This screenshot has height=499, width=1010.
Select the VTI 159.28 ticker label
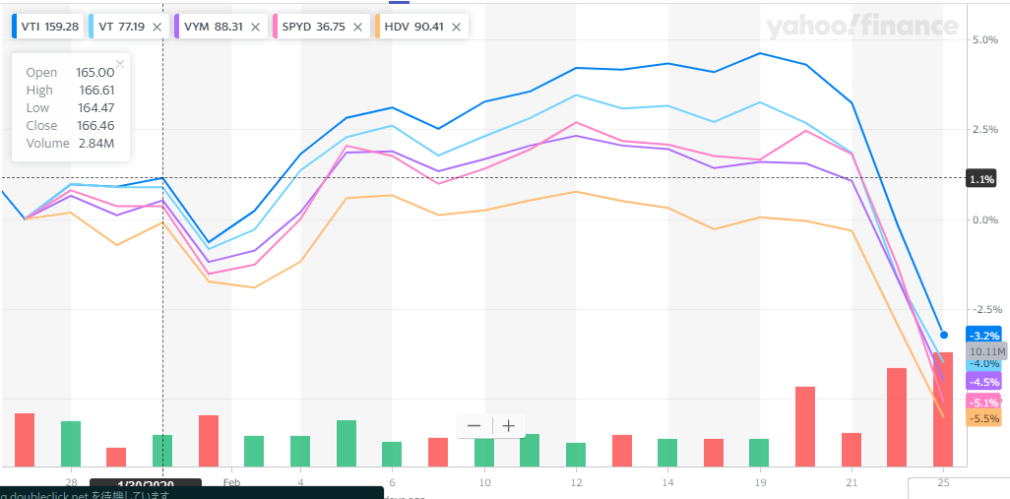point(49,27)
